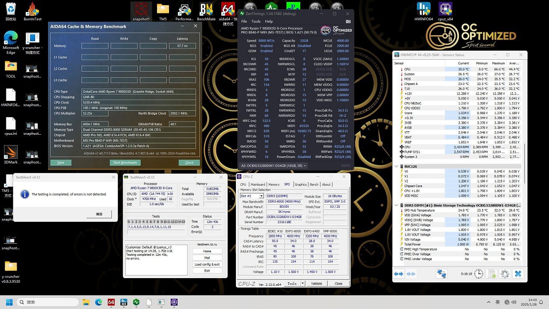Click the ZenTimings camera screenshot icon
Viewport: 549px width, 309px height.
[348, 21]
